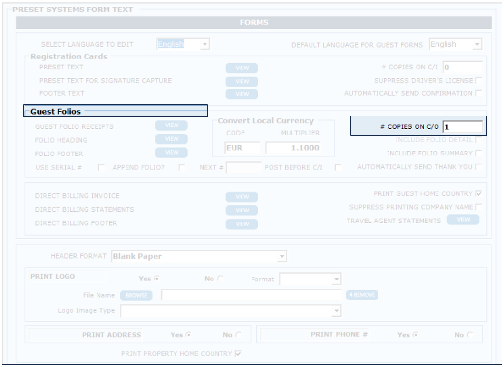Screen dimensions: 504x367
Task: Click VIEW button for Guest Folio Receipts
Action: (171, 126)
